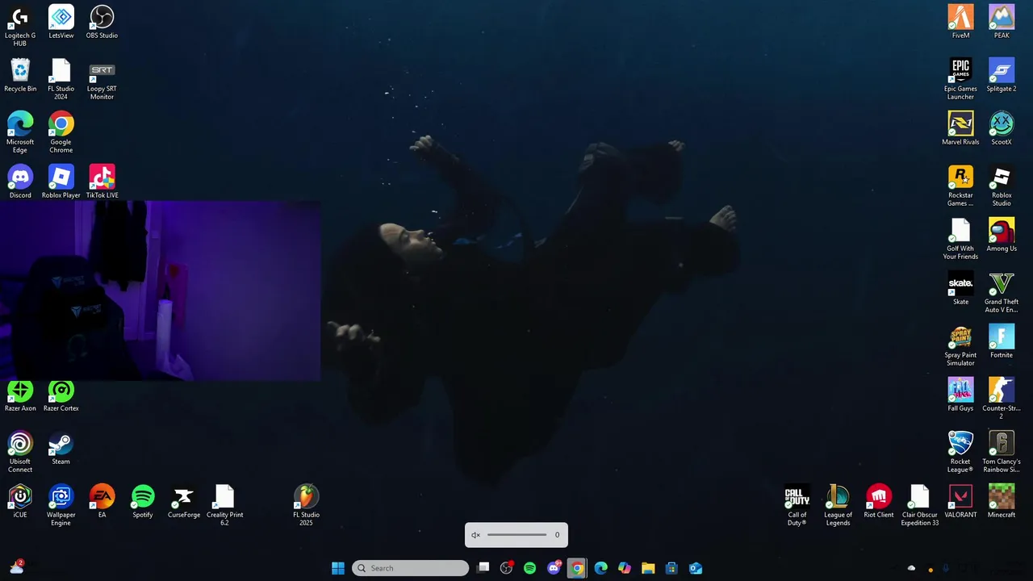Select the Ubisoft Connect icon
Screen dimensions: 1033x581
pyautogui.click(x=20, y=452)
